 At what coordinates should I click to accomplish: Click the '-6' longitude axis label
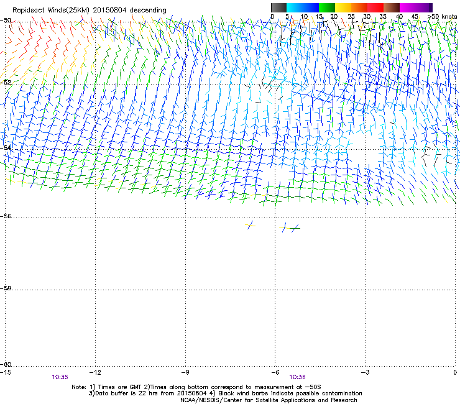pyautogui.click(x=275, y=372)
